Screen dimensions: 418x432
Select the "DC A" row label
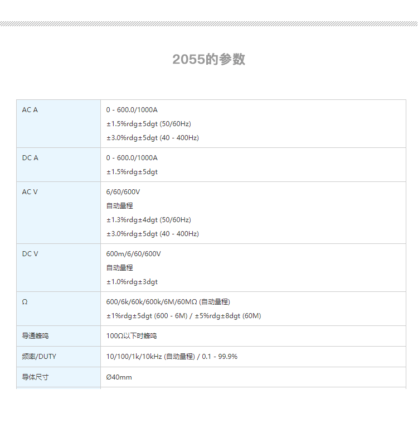[30, 158]
